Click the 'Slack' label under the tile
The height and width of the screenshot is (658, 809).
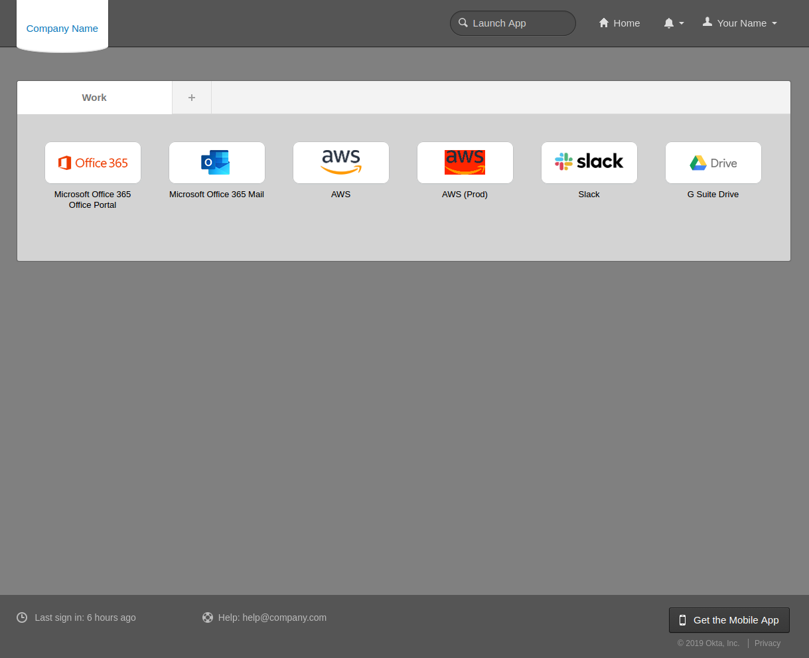click(x=589, y=195)
